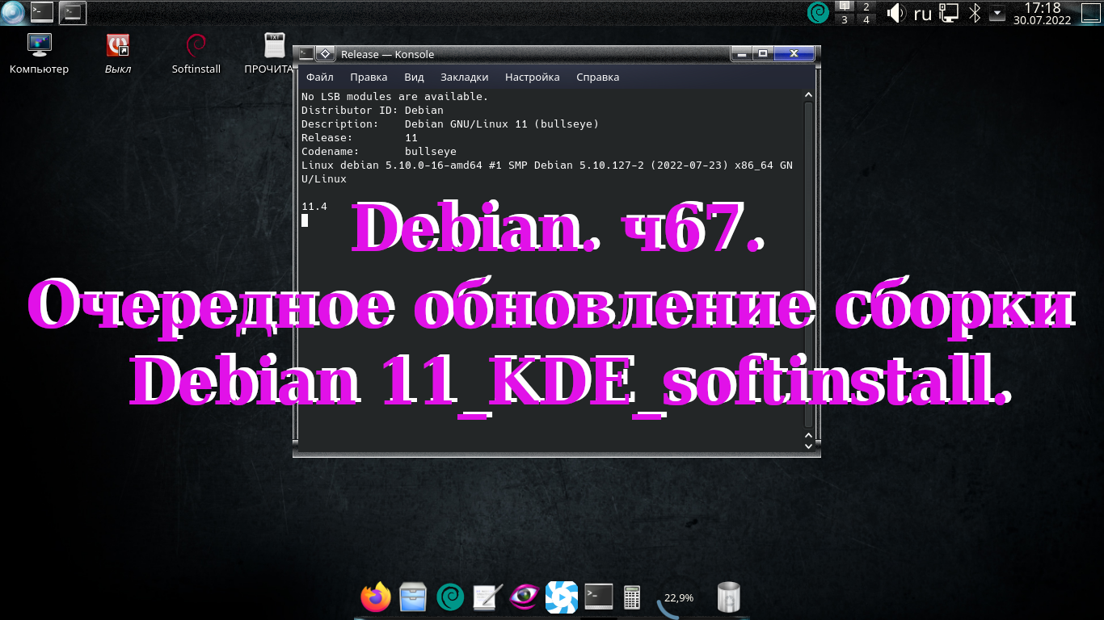
Task: Open the Выкл shutdown desktop icon
Action: [x=118, y=54]
